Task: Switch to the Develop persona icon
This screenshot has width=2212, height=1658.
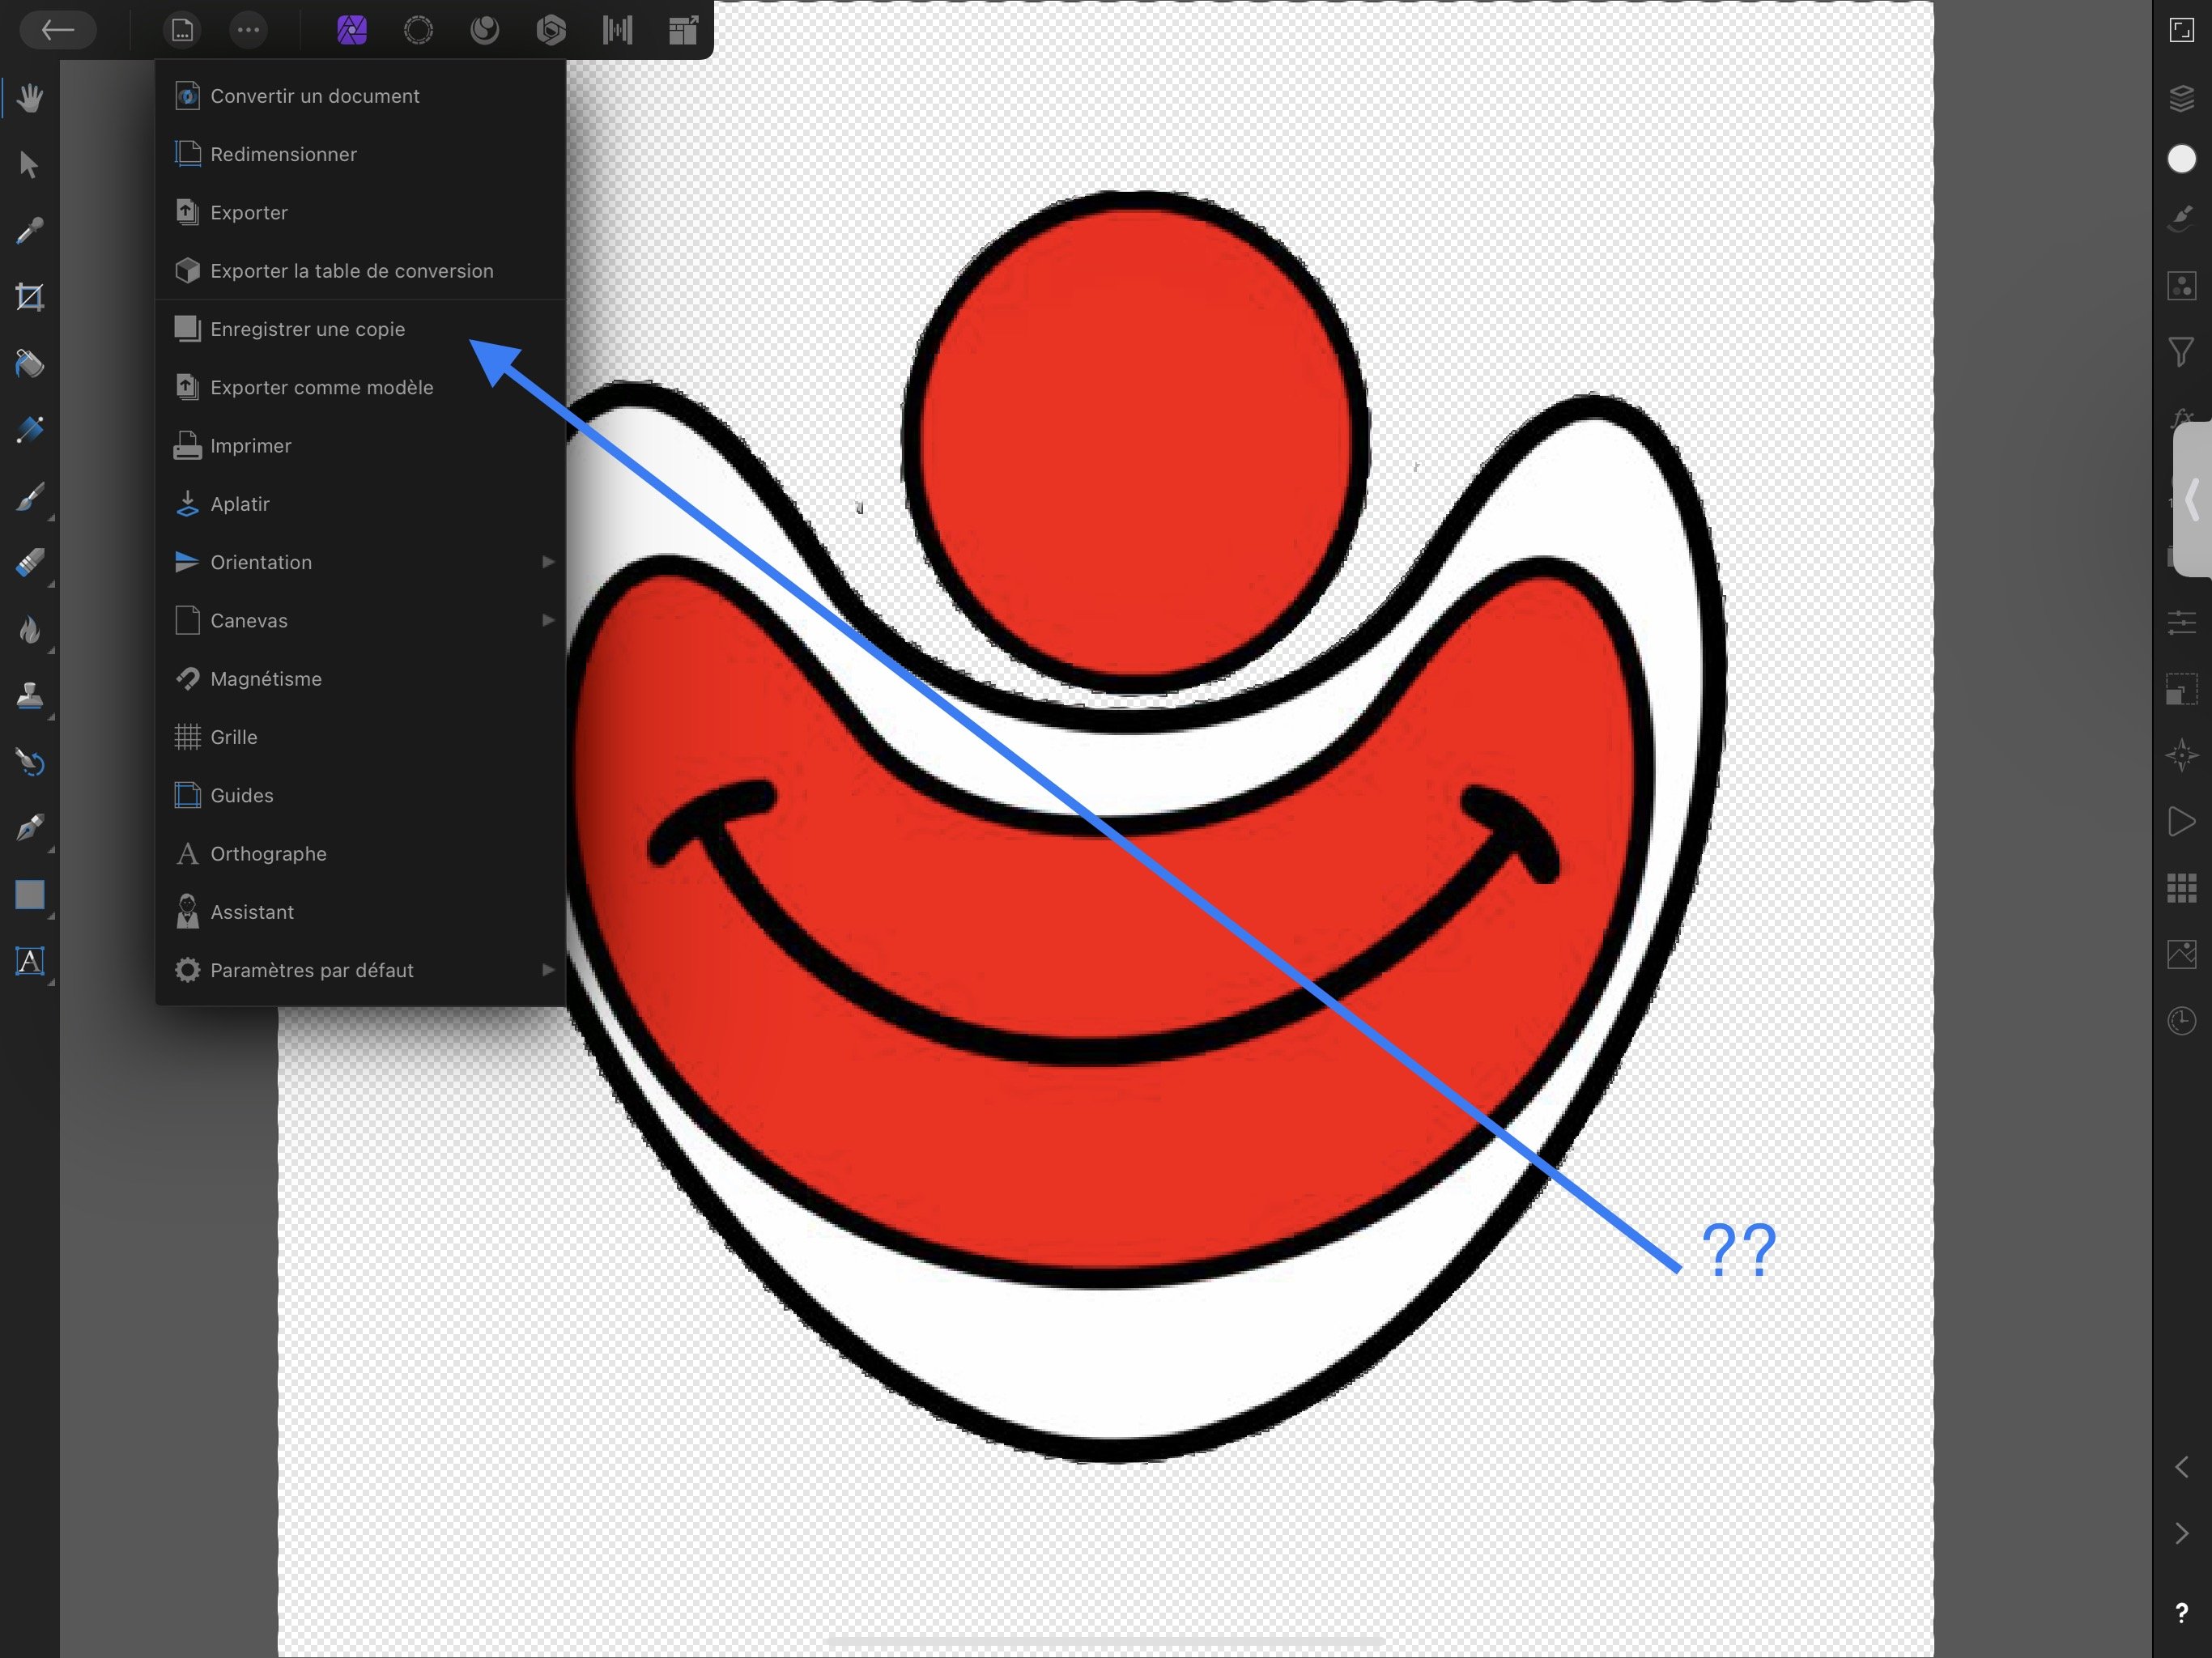Action: (x=551, y=30)
